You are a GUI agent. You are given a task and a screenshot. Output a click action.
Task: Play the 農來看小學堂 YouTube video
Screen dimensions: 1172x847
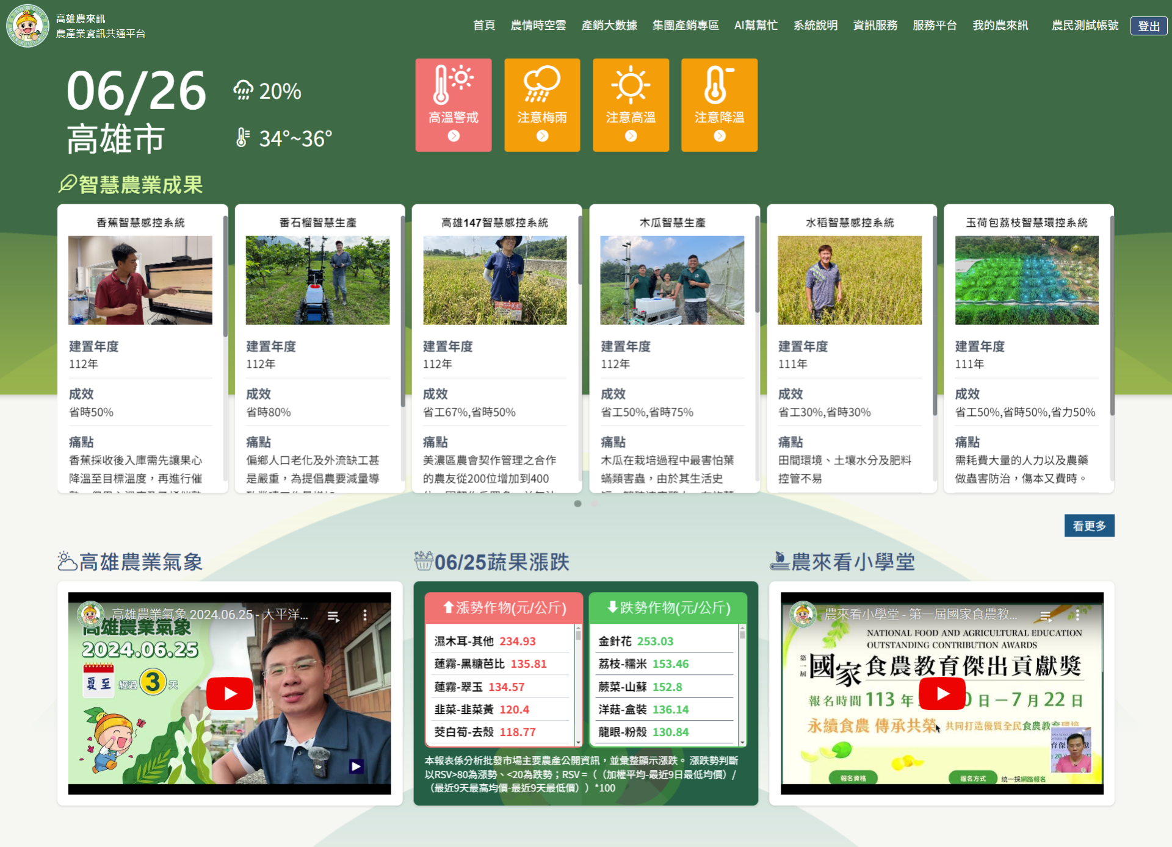(942, 693)
